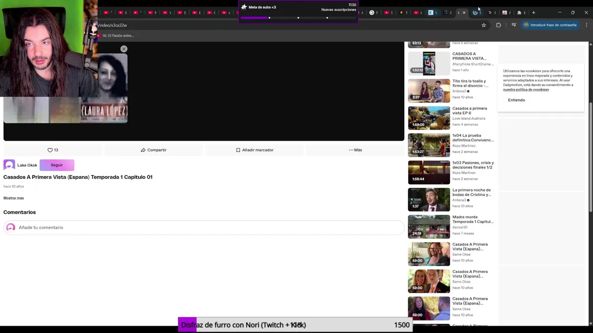The height and width of the screenshot is (333, 593).
Task: Open the Afairyflicks ShortDrama channel name
Action: (473, 64)
